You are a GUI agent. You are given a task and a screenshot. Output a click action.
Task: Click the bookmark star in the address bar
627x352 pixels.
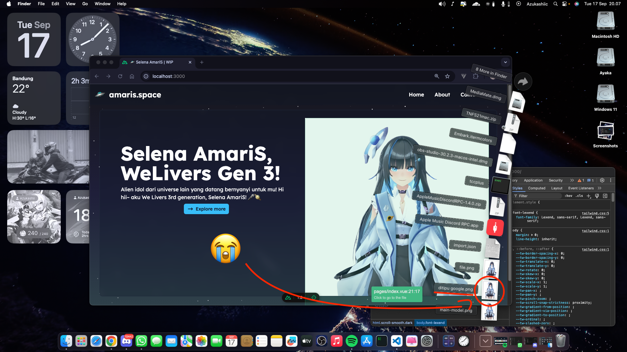click(x=448, y=76)
